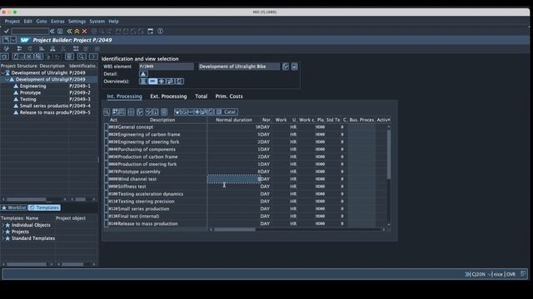Click the wrench icon in application toolbar
Screen dimensions: 533x299
pos(6,49)
